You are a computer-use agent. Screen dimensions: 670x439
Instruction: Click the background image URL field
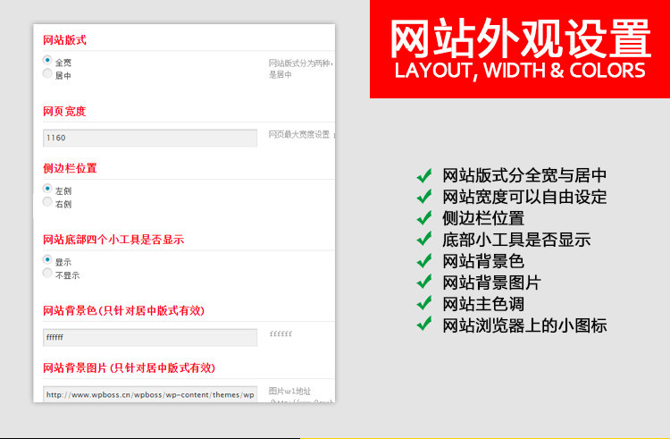tap(150, 394)
